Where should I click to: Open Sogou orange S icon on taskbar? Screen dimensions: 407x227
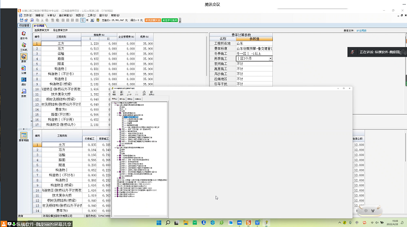[248, 223]
